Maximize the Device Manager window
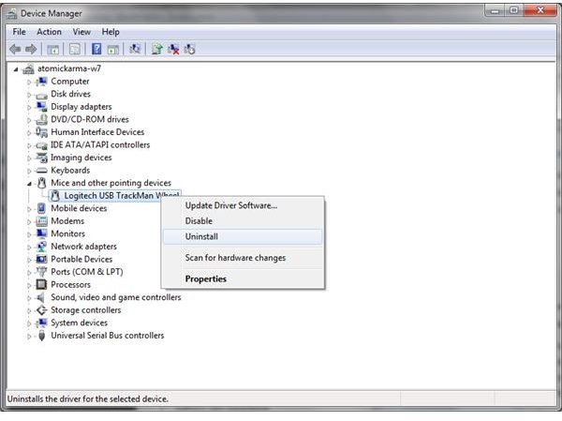The image size is (562, 421). point(513,10)
